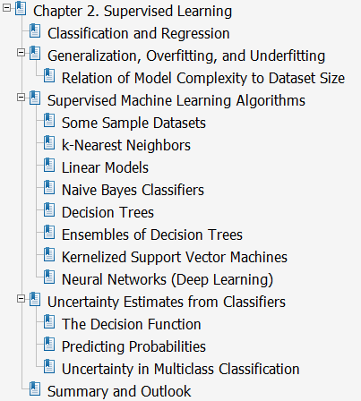Navigate to Chapter 2. Supervised Learning title

(133, 12)
